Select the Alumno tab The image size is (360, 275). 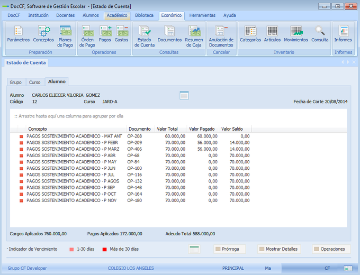click(57, 81)
